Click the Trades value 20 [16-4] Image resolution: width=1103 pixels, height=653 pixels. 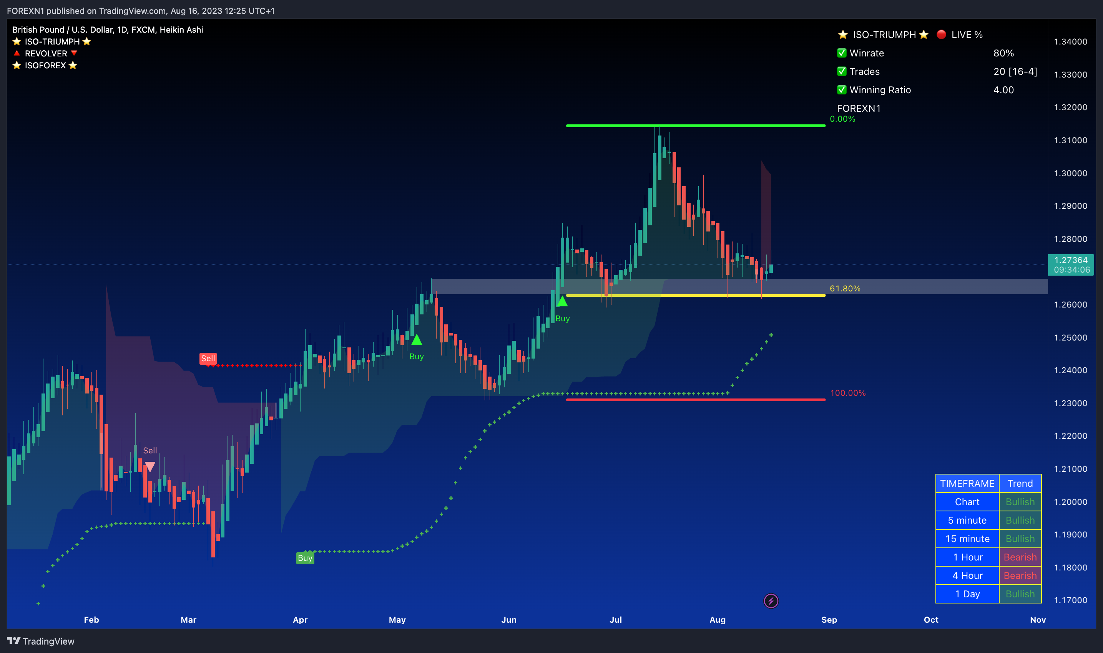(x=1015, y=72)
